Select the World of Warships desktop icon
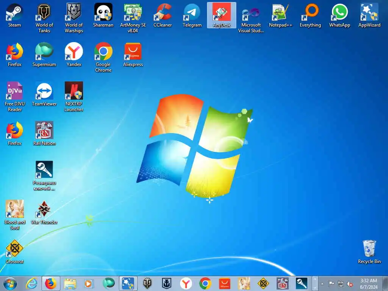 (74, 18)
